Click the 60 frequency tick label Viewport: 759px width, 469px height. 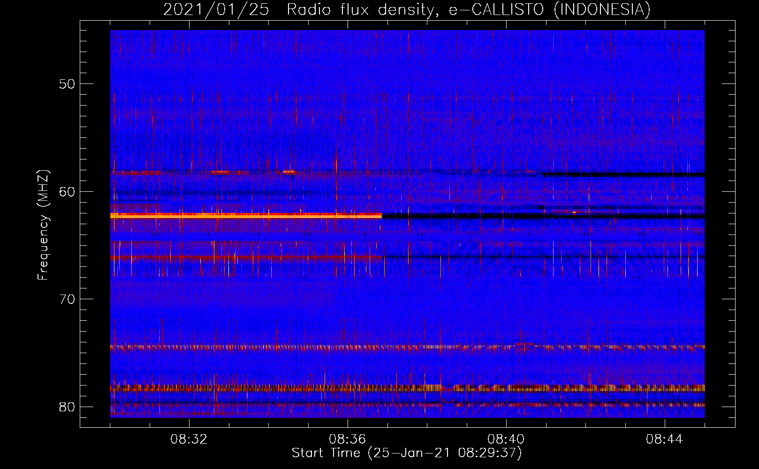(x=68, y=191)
